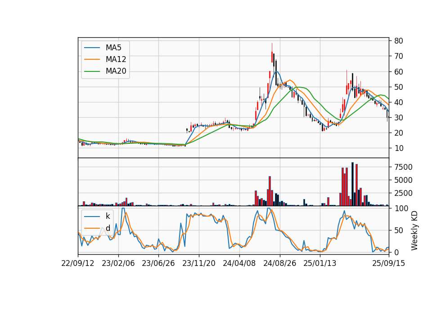
Task: Click the volume axis value 2500
Action: (403, 193)
